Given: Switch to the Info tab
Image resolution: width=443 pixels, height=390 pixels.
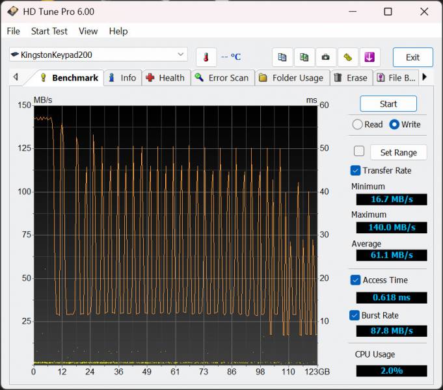Looking at the screenshot, I should pyautogui.click(x=122, y=77).
